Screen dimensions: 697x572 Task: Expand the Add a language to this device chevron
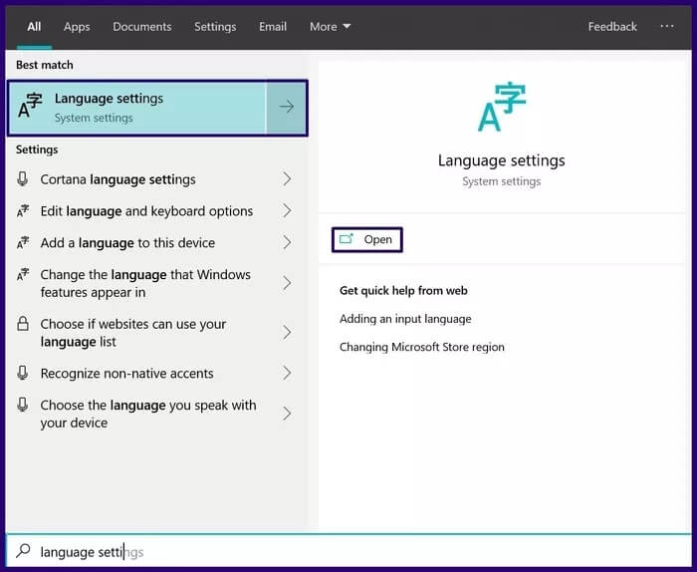point(287,242)
